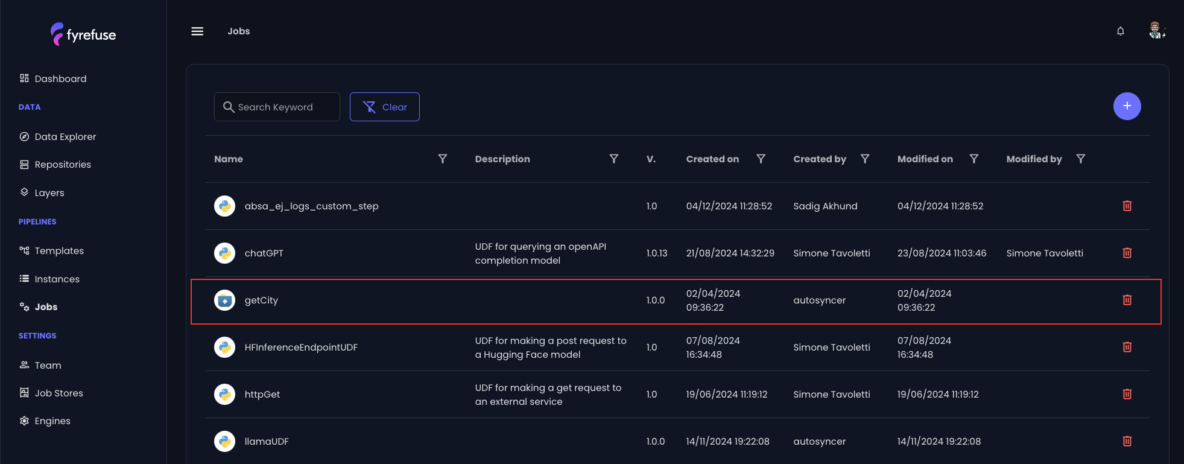Screen dimensions: 1184x464
Task: Delete the getCity job
Action: 1127,300
